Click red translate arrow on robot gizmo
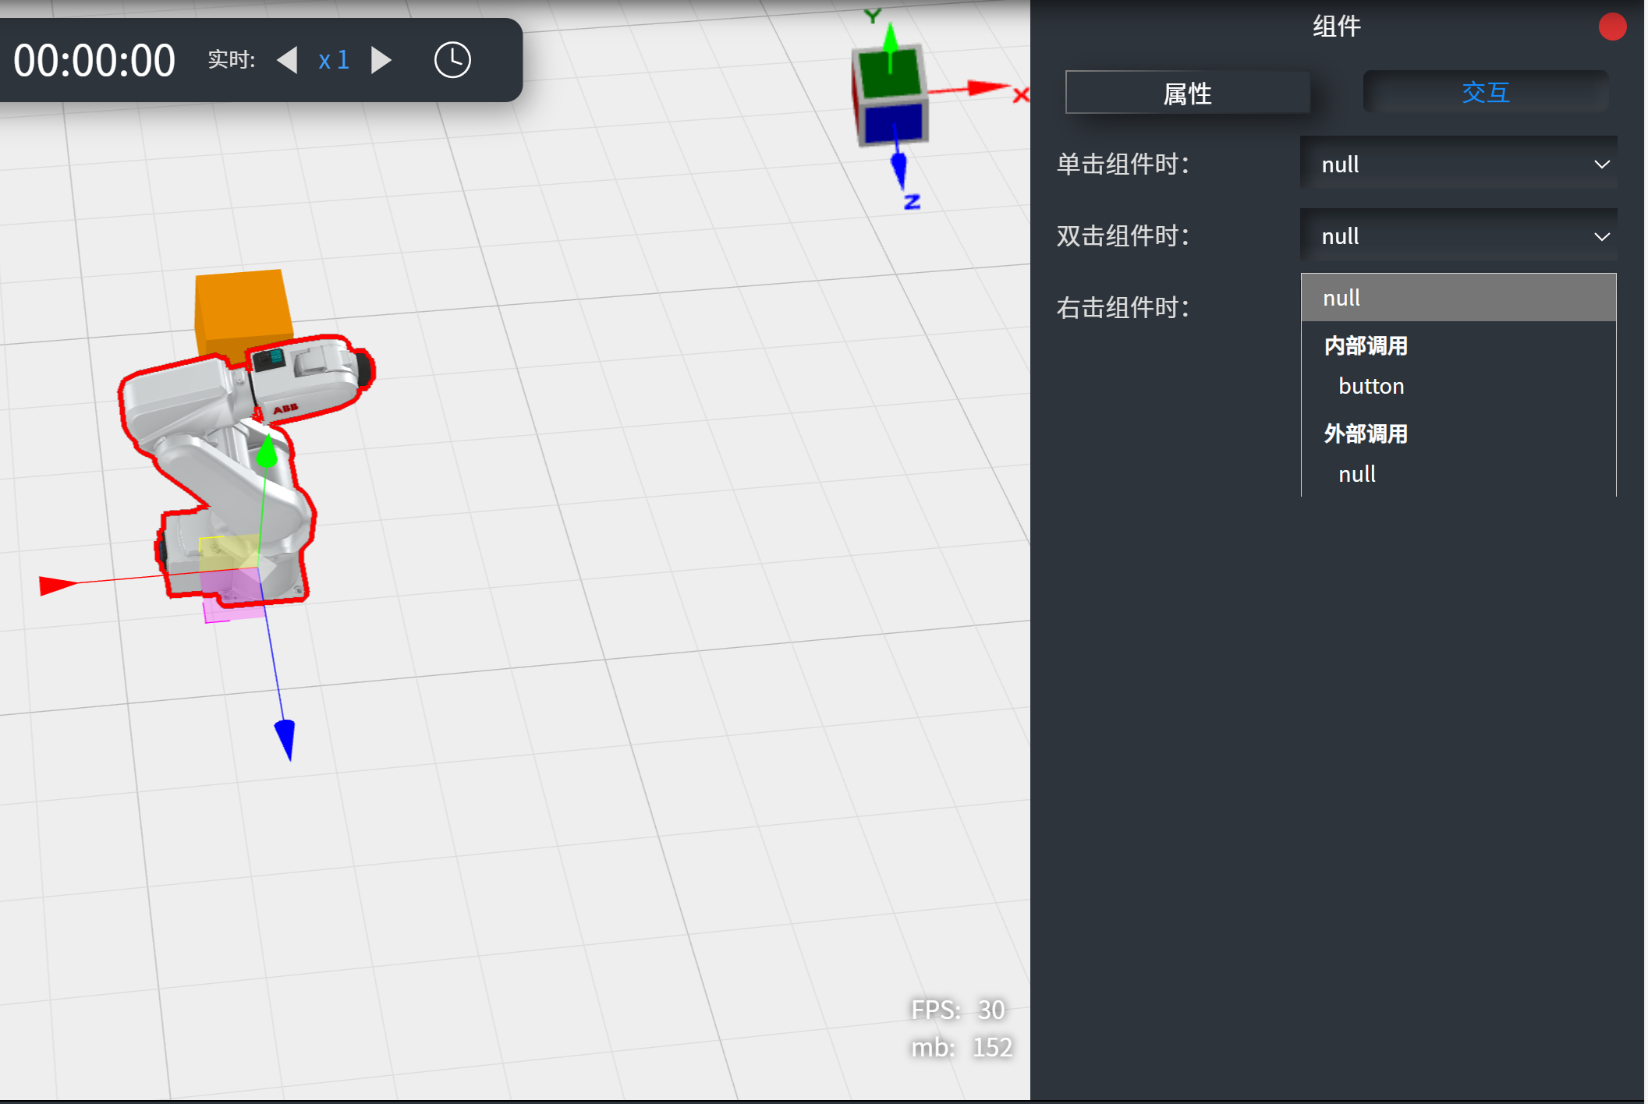Image resolution: width=1648 pixels, height=1104 pixels. pos(56,585)
